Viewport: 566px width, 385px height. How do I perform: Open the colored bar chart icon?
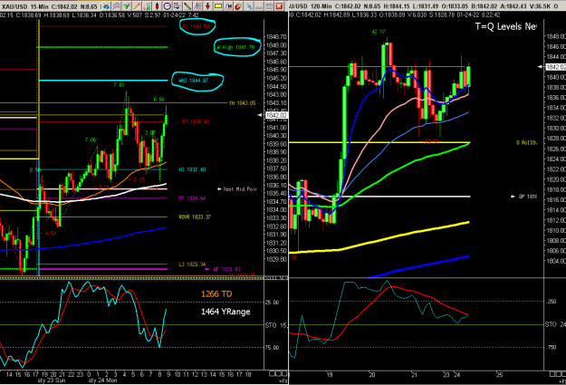tap(147, 6)
